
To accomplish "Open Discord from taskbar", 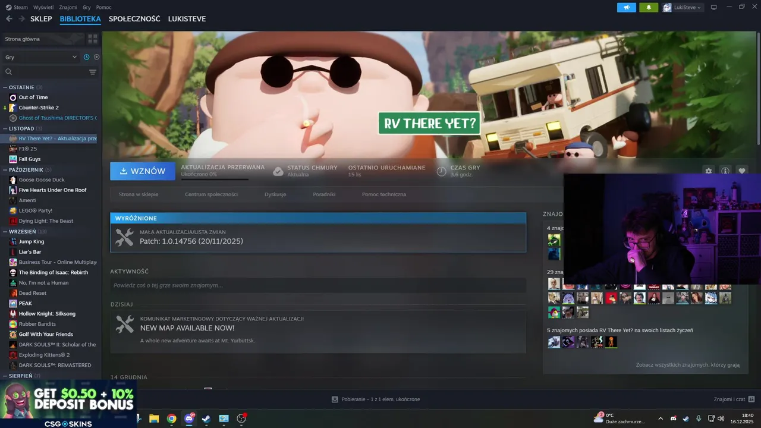I will point(189,418).
